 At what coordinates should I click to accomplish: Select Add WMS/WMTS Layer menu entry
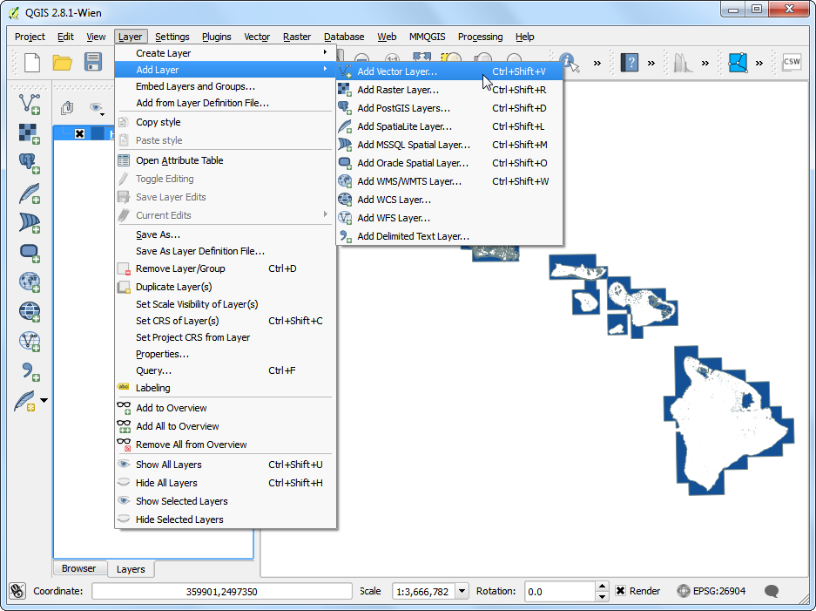click(449, 181)
